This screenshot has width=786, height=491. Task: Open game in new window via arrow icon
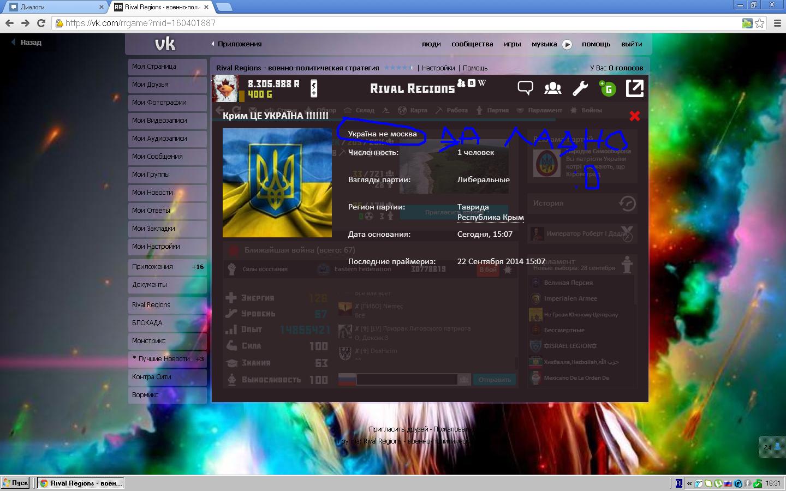click(635, 88)
